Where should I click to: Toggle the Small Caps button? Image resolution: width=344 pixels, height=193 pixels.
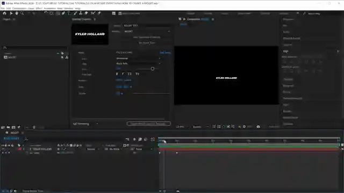137,74
